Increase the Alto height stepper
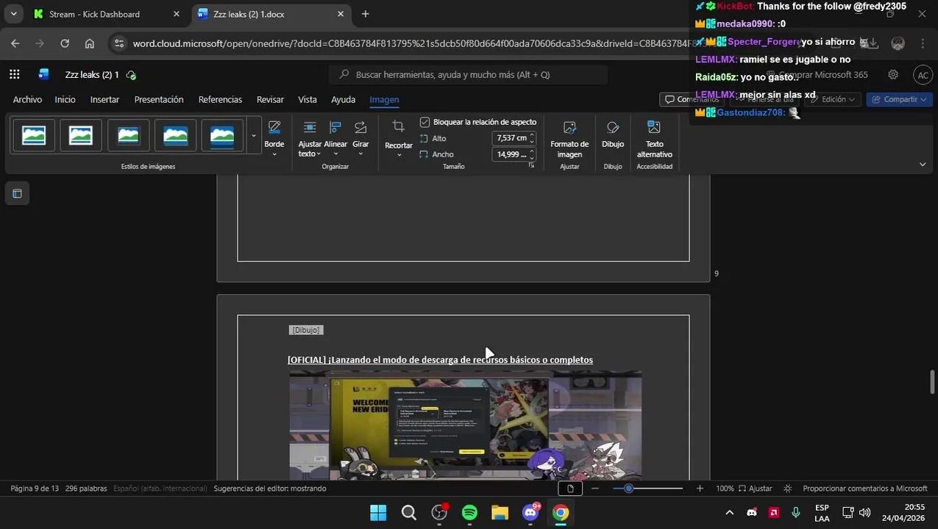Screen dimensions: 938x529 coord(532,135)
